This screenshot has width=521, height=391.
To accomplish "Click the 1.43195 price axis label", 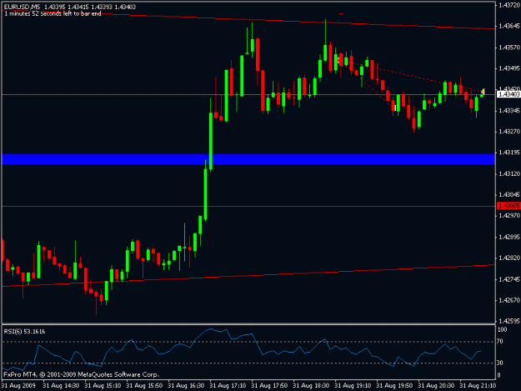I will pyautogui.click(x=509, y=153).
